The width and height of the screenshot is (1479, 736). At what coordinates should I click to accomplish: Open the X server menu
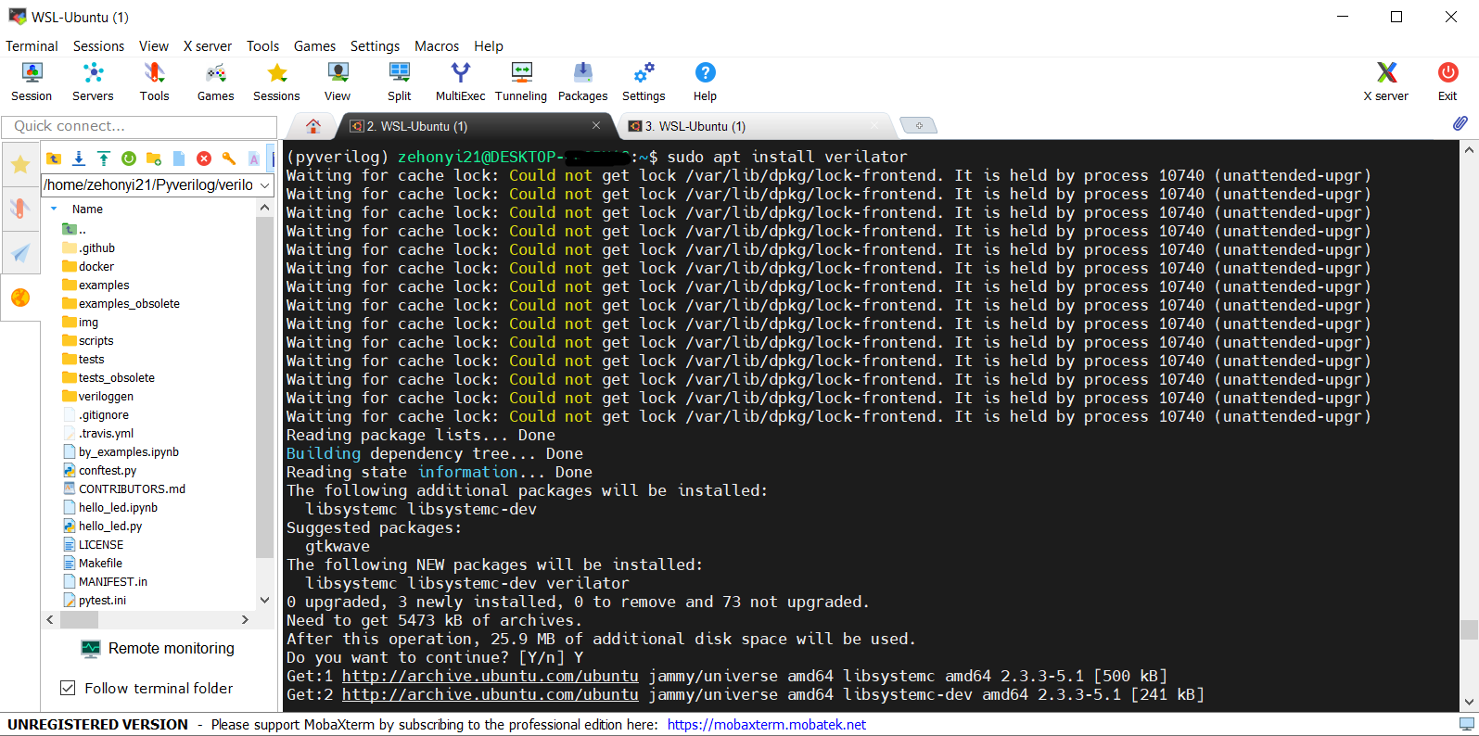coord(208,46)
